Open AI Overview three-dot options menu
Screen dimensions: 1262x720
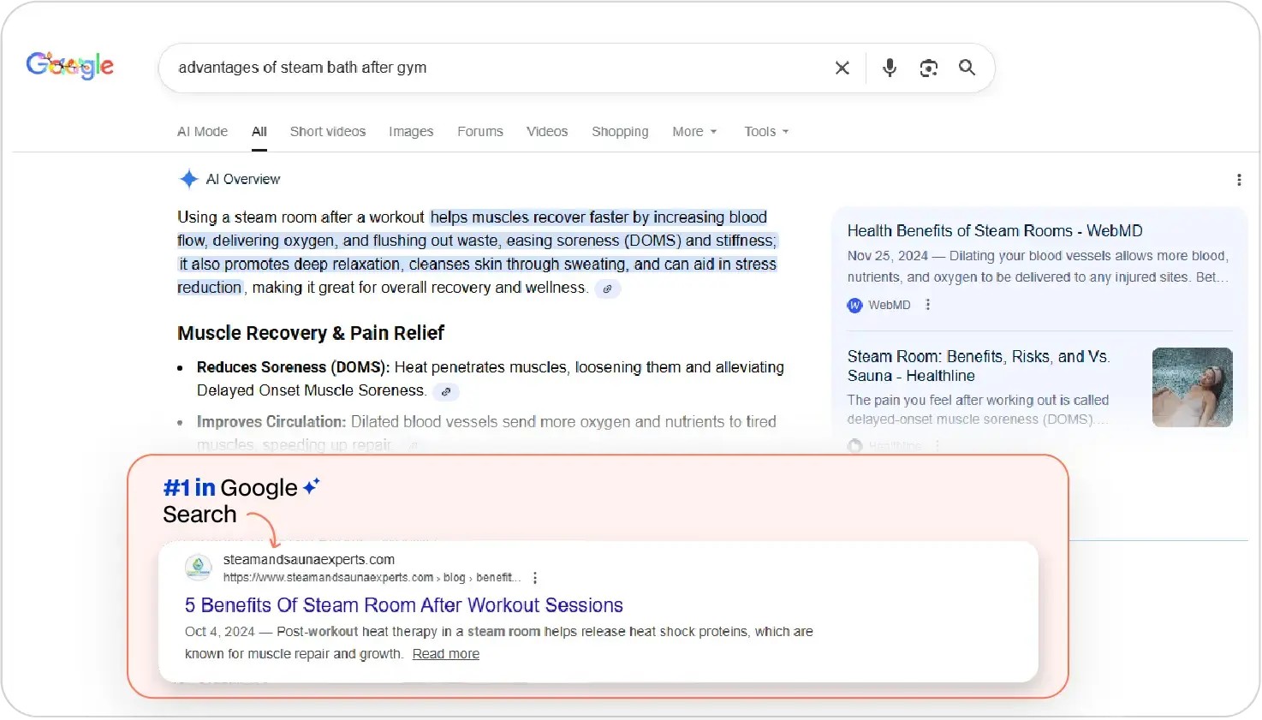tap(1238, 180)
